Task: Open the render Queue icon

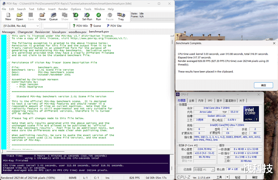Action: [x=53, y=17]
